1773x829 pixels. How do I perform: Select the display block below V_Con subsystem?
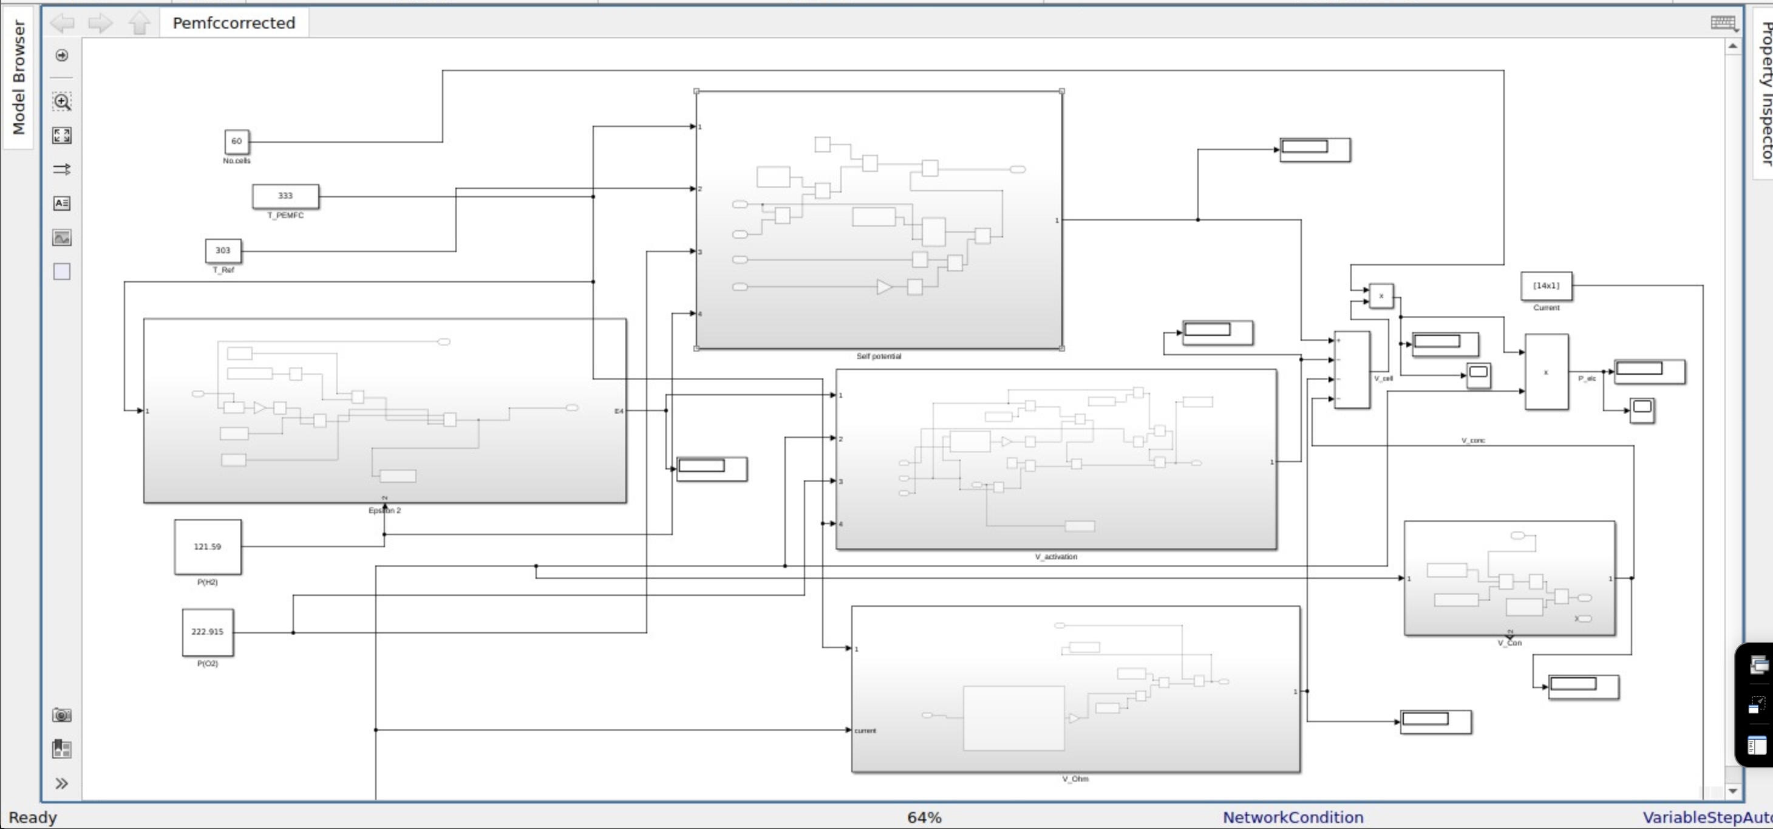click(x=1584, y=687)
